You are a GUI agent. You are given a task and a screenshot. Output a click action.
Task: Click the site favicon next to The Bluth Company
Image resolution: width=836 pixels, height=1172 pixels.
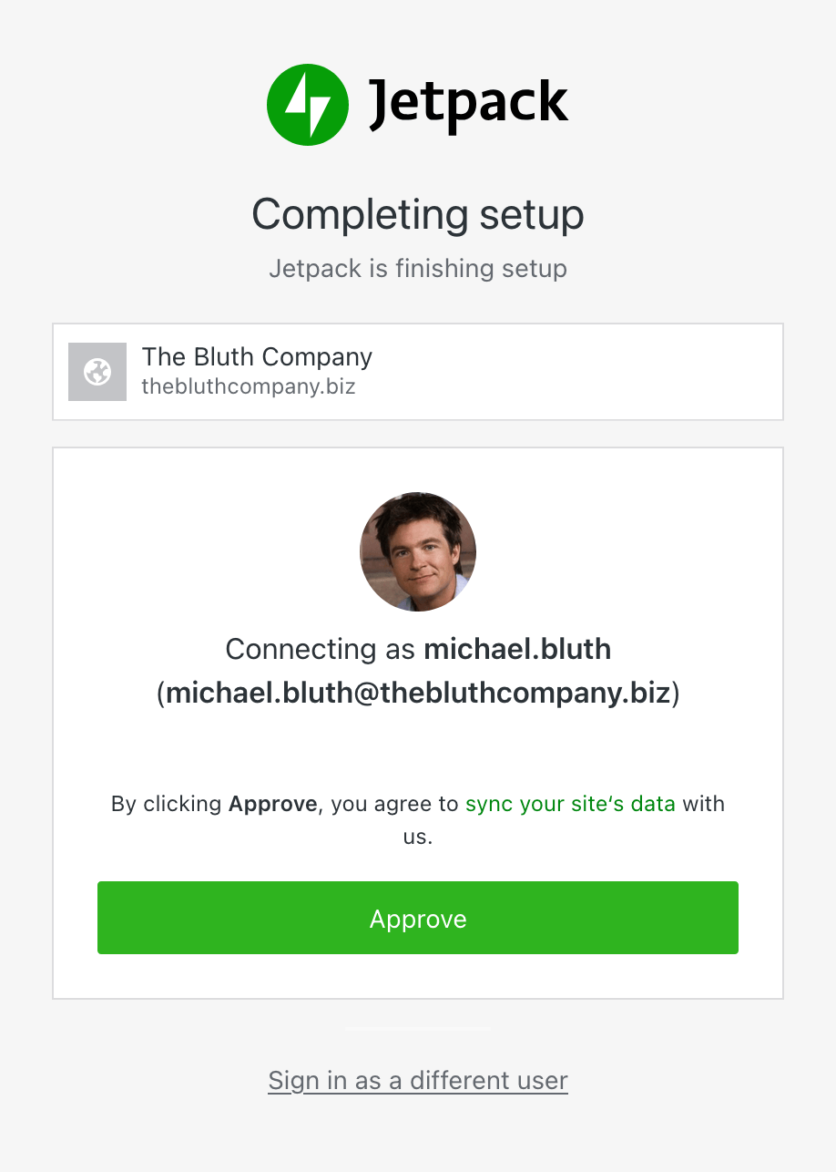coord(97,372)
